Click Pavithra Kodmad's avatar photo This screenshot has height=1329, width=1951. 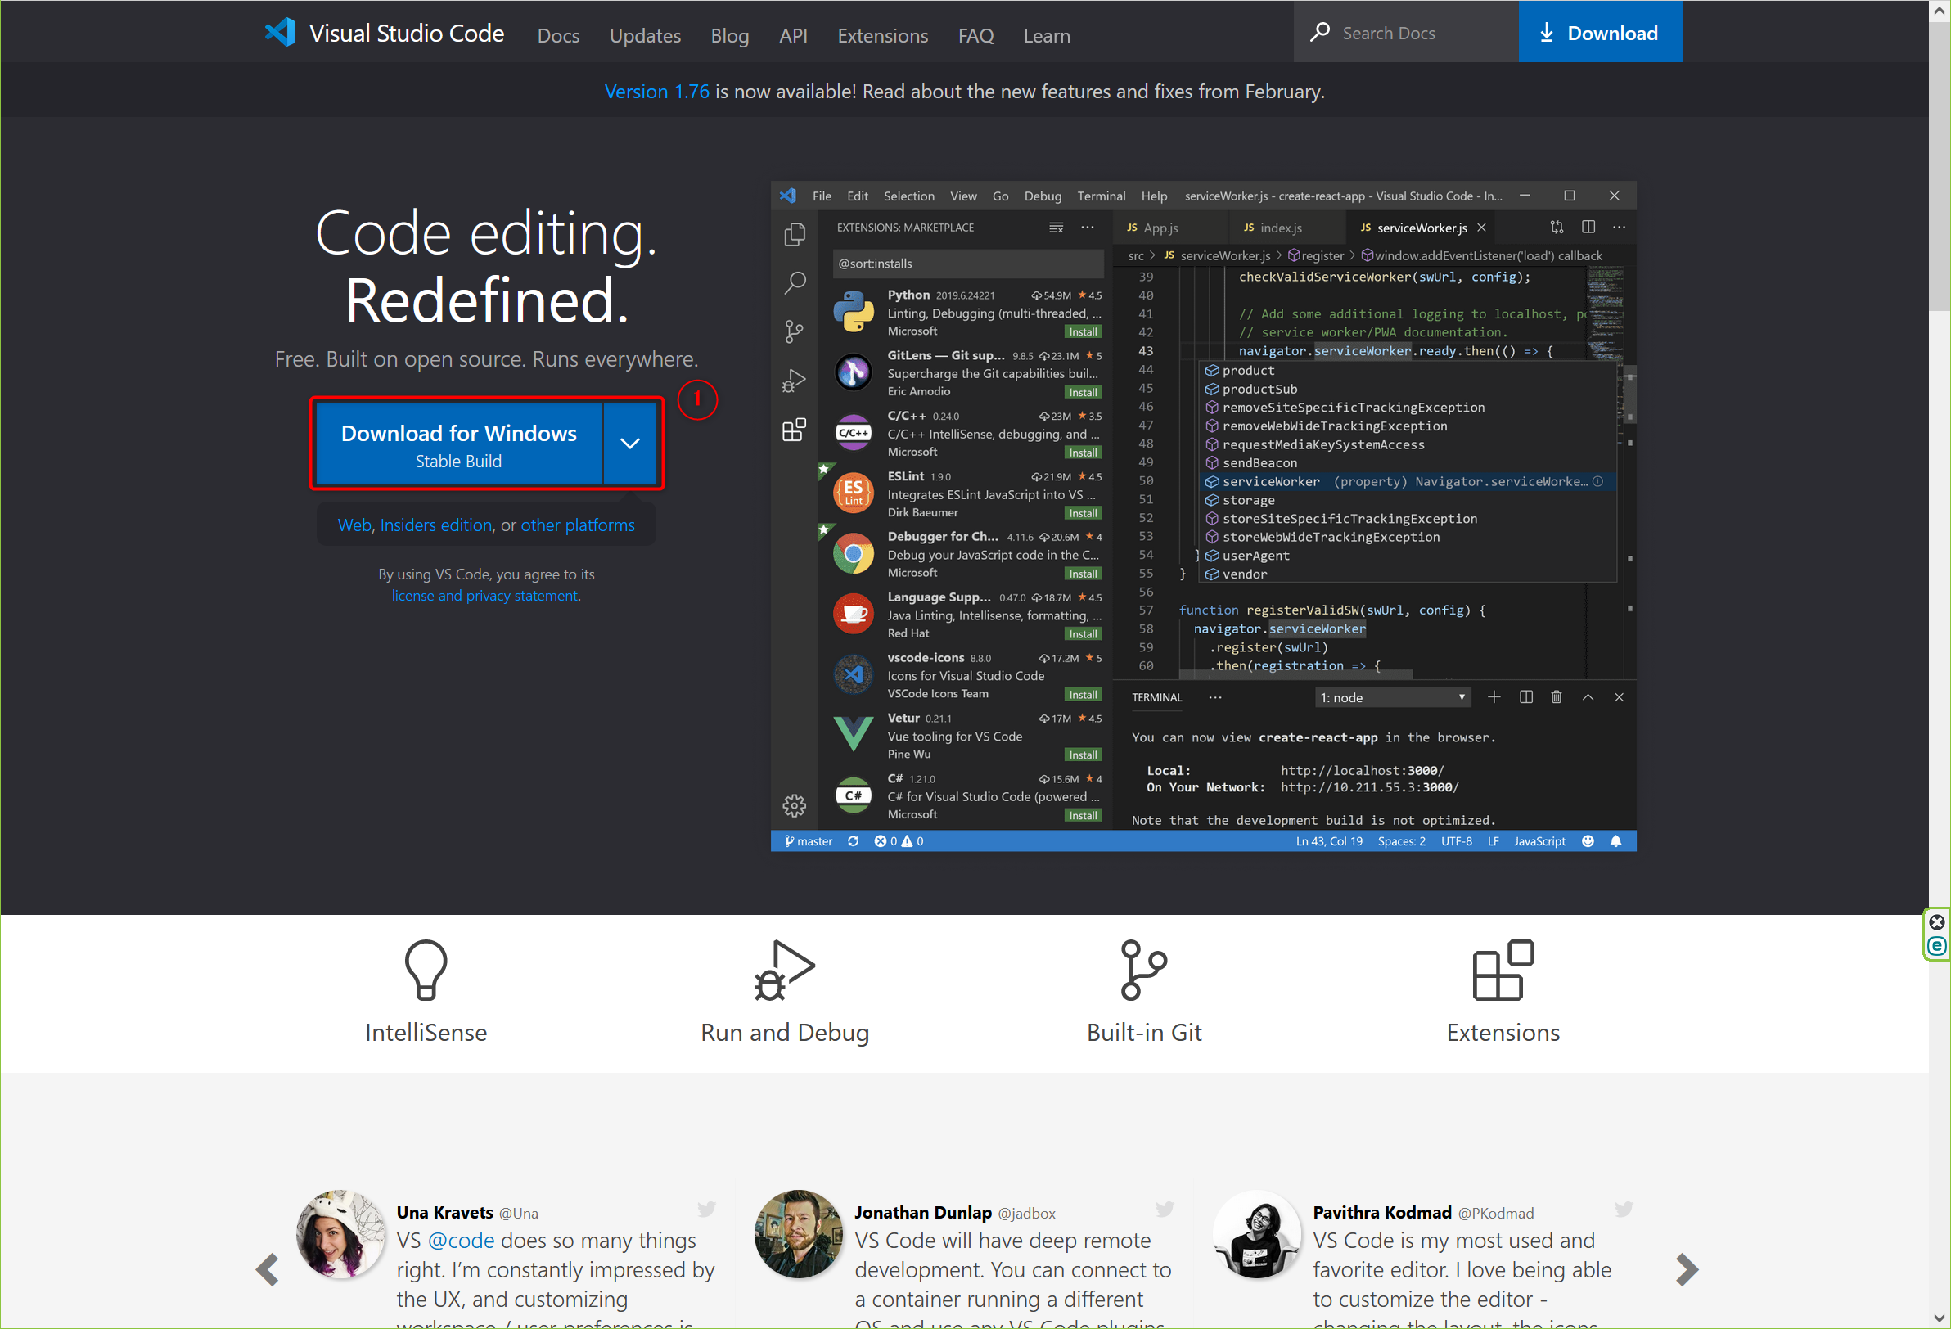1257,1234
